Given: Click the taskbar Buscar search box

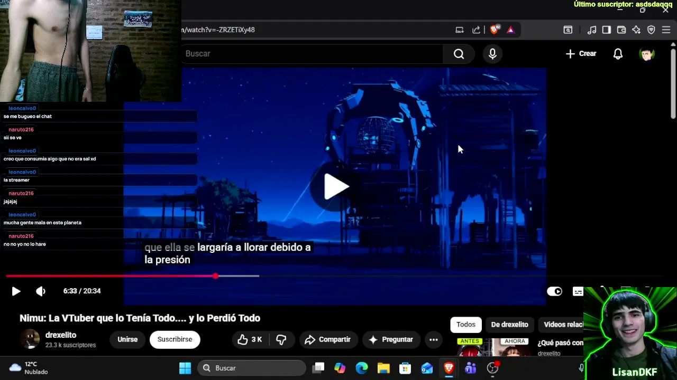Looking at the screenshot, I should [252, 368].
